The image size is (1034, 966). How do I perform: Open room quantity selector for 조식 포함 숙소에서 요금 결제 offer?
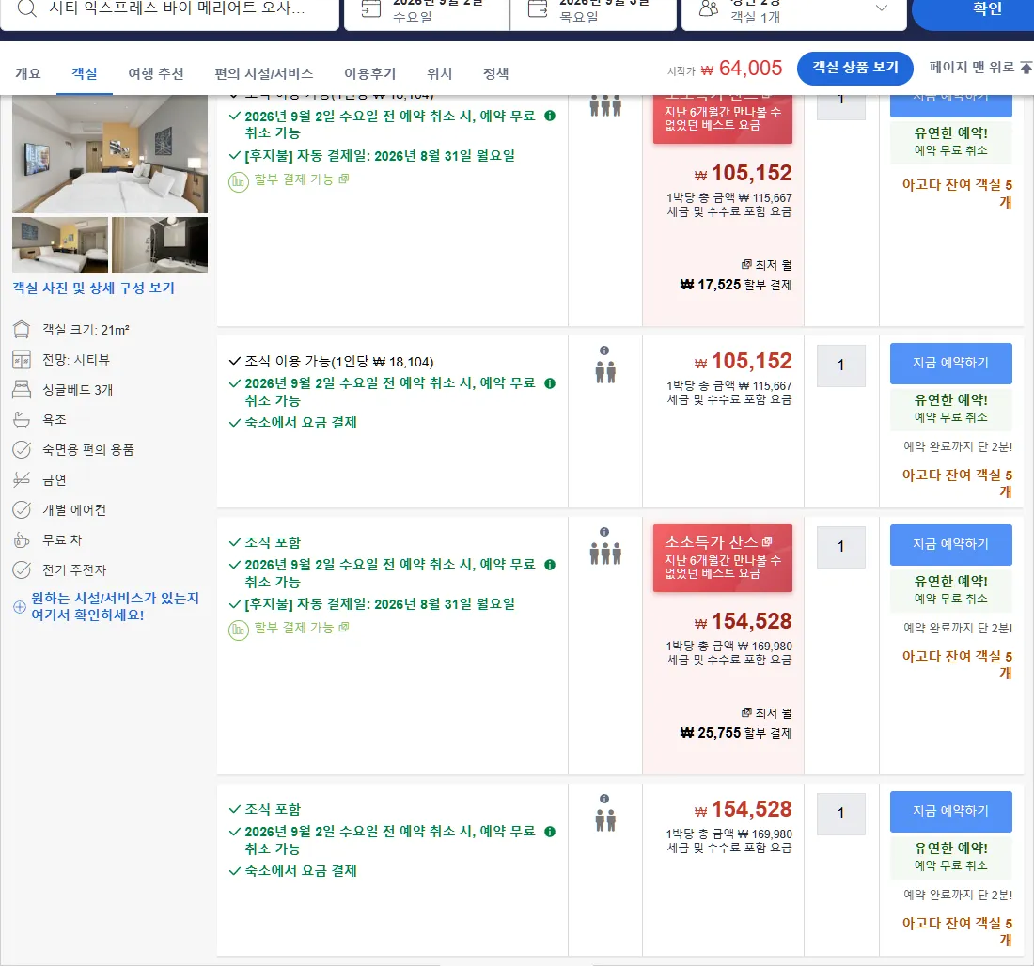tap(840, 814)
